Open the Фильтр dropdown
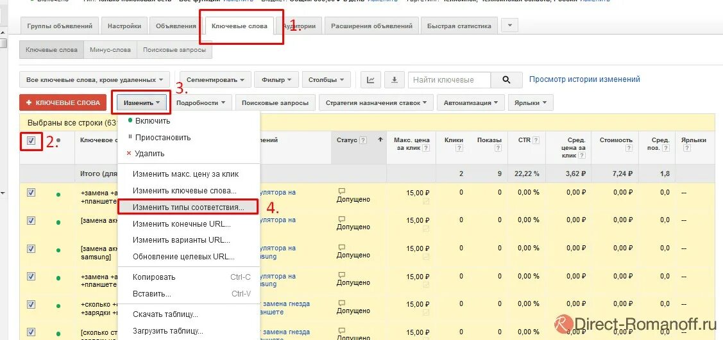 pyautogui.click(x=276, y=79)
